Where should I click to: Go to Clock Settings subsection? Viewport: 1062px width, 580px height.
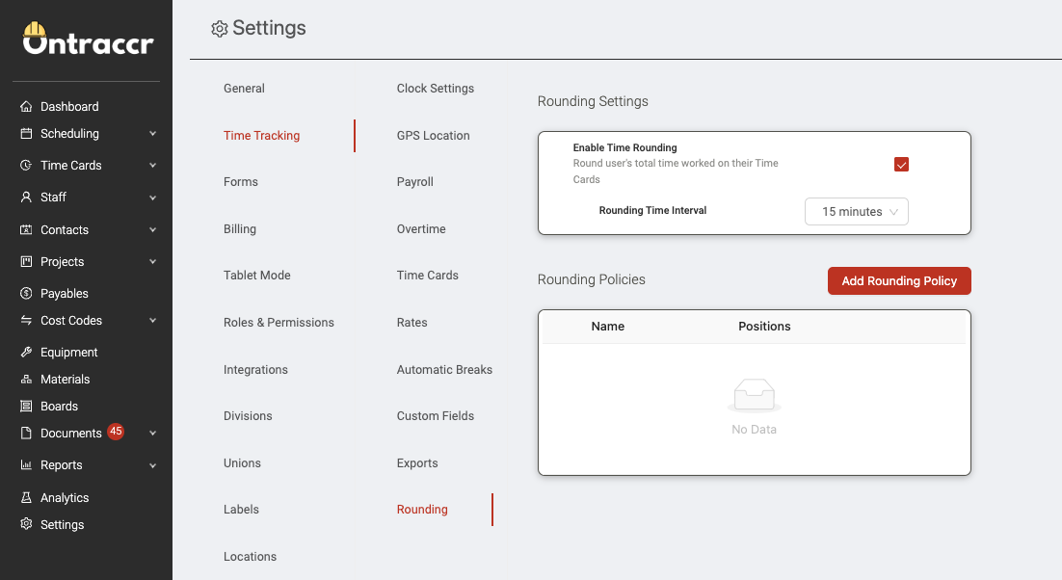[x=435, y=88]
